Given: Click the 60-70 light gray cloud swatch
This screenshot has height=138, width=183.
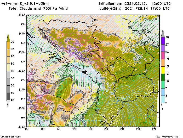Looking at the screenshot, I should [8, 74].
